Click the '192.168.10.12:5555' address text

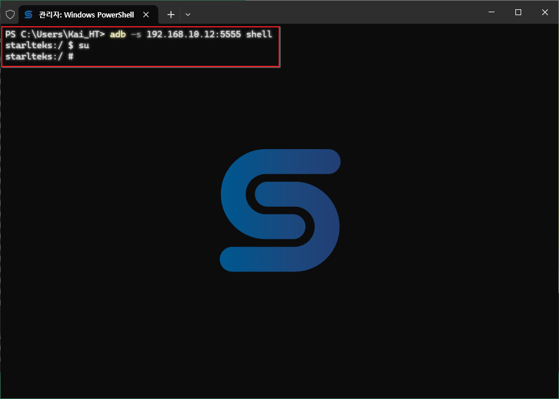click(194, 34)
